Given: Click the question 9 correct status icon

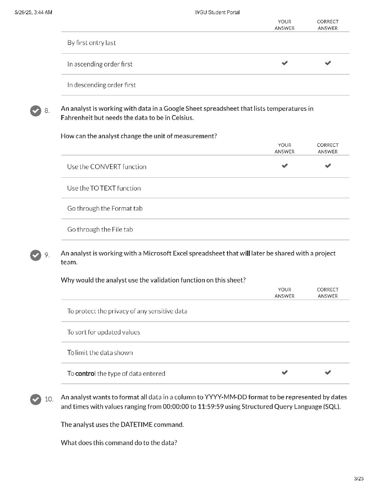Looking at the screenshot, I should pyautogui.click(x=36, y=255).
